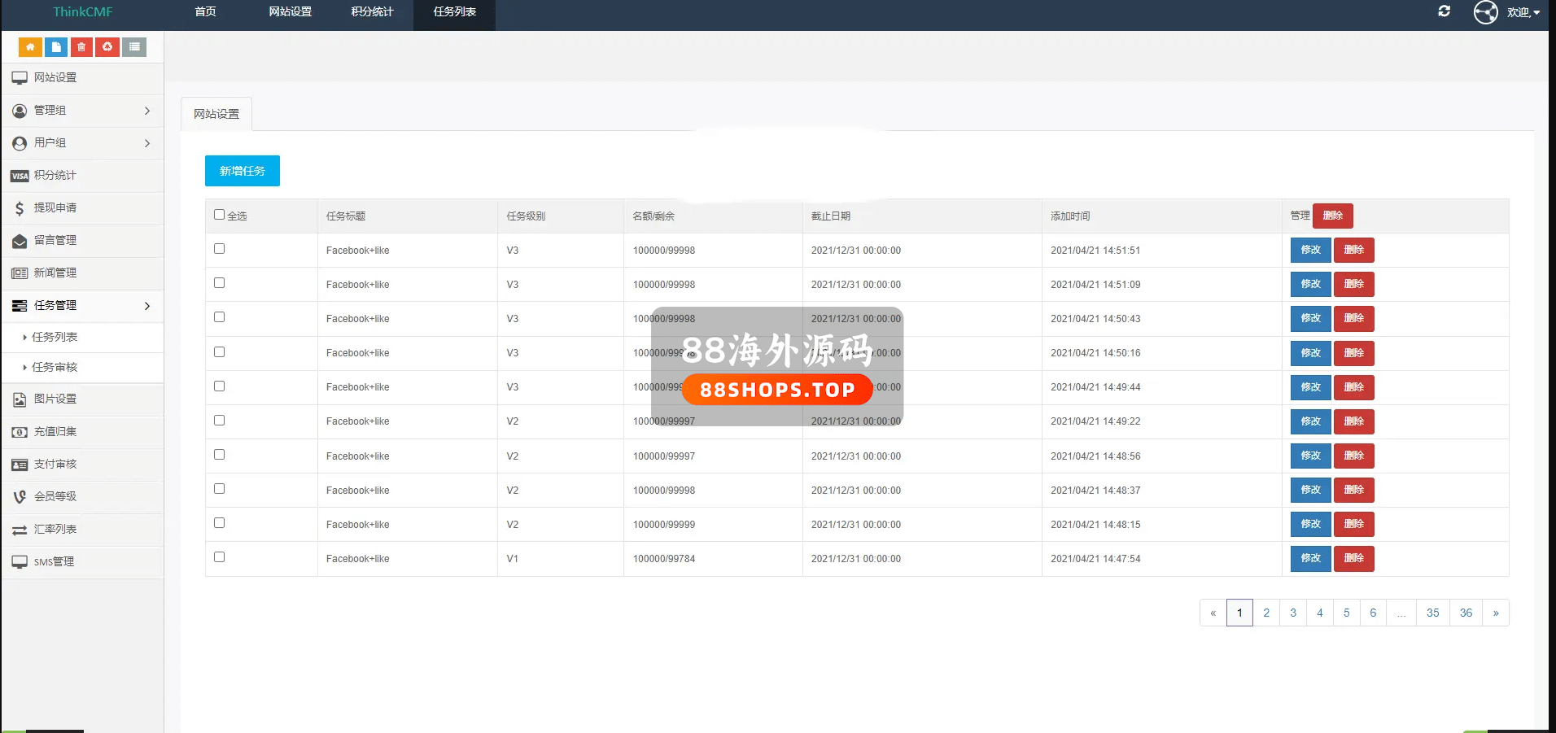The height and width of the screenshot is (733, 1556).
Task: Expand the 用户组 sidebar menu
Action: (81, 143)
